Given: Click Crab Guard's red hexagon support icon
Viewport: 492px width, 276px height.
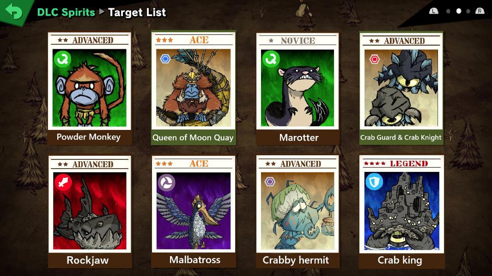Looking at the screenshot, I should [374, 59].
